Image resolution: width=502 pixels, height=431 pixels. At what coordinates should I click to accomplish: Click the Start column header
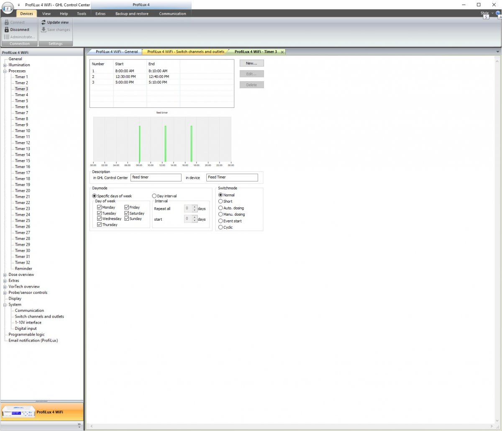pyautogui.click(x=130, y=64)
